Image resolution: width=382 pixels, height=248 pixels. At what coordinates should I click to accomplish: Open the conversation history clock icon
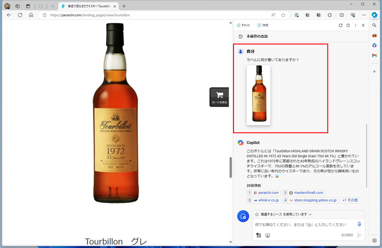241,37
